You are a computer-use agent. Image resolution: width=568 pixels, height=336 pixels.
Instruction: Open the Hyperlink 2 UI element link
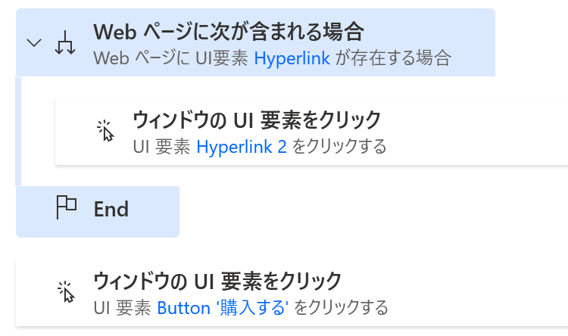click(x=242, y=147)
